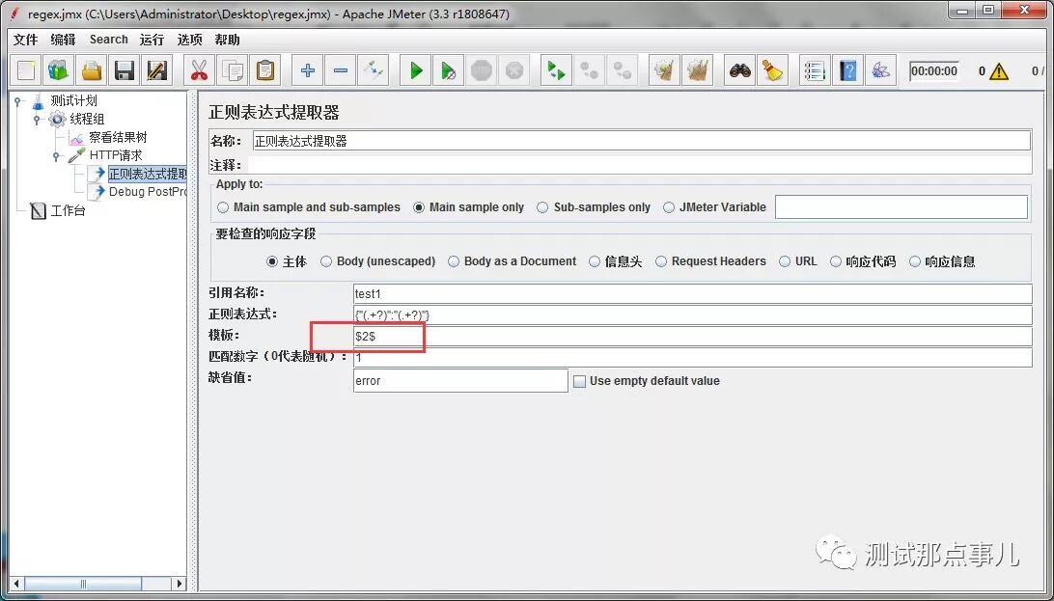Open the Templates icon in toolbar
The height and width of the screenshot is (601, 1054).
(x=59, y=70)
